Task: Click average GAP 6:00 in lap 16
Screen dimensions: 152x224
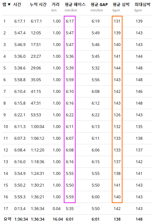Action: (95, 197)
